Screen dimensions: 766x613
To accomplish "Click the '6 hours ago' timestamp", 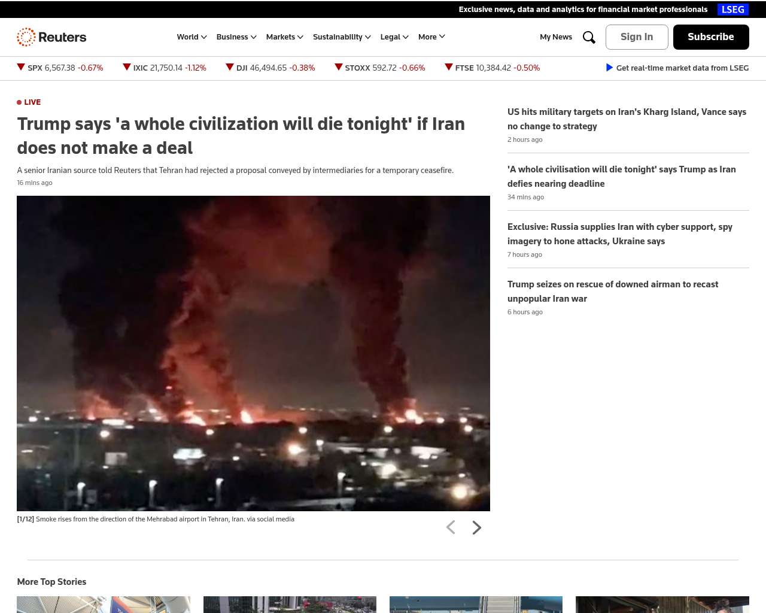I will click(525, 312).
